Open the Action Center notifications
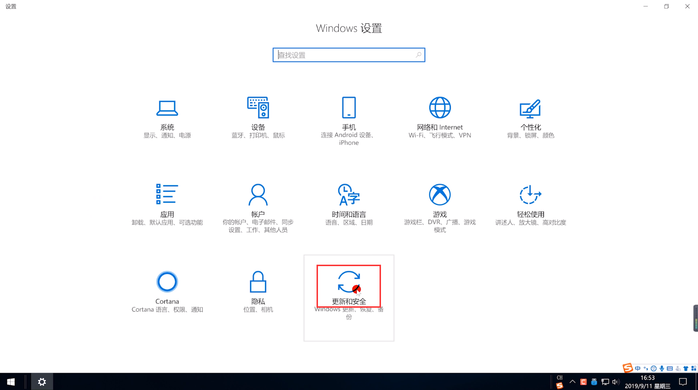698x390 pixels. click(x=683, y=382)
